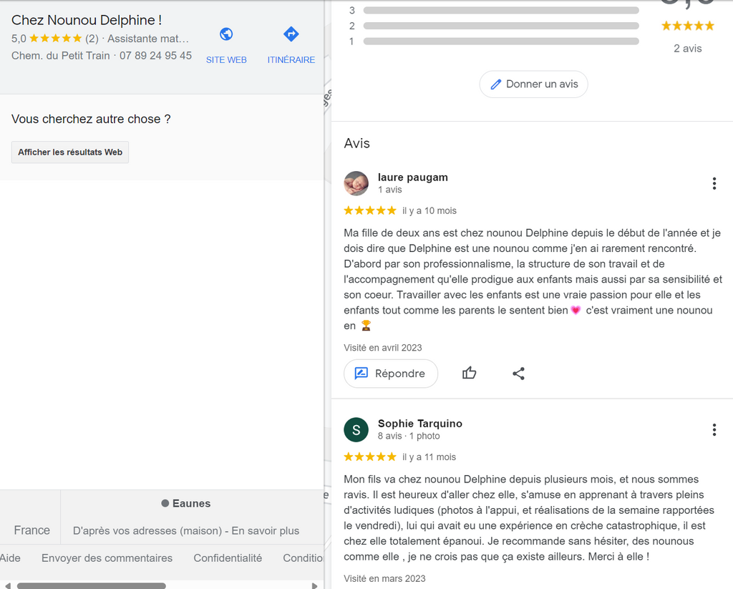Click Sophie Tarquino reviewer name

click(419, 424)
